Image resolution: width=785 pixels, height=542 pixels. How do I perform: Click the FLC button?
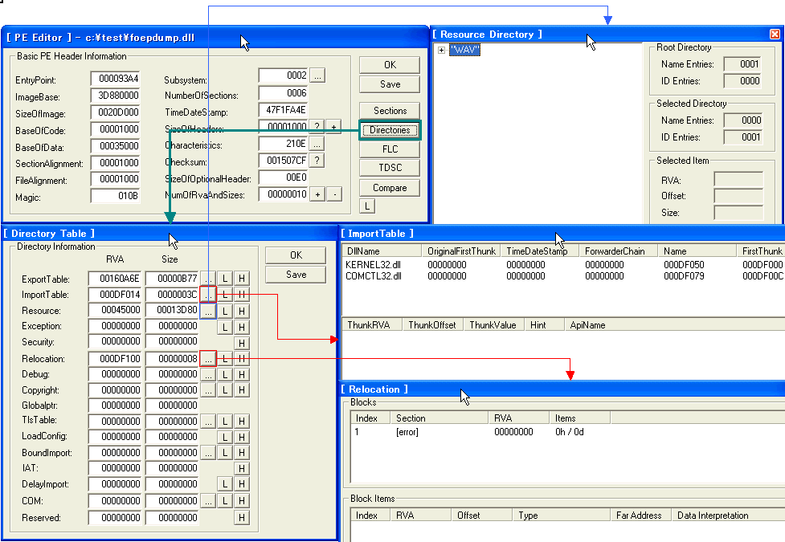[390, 149]
